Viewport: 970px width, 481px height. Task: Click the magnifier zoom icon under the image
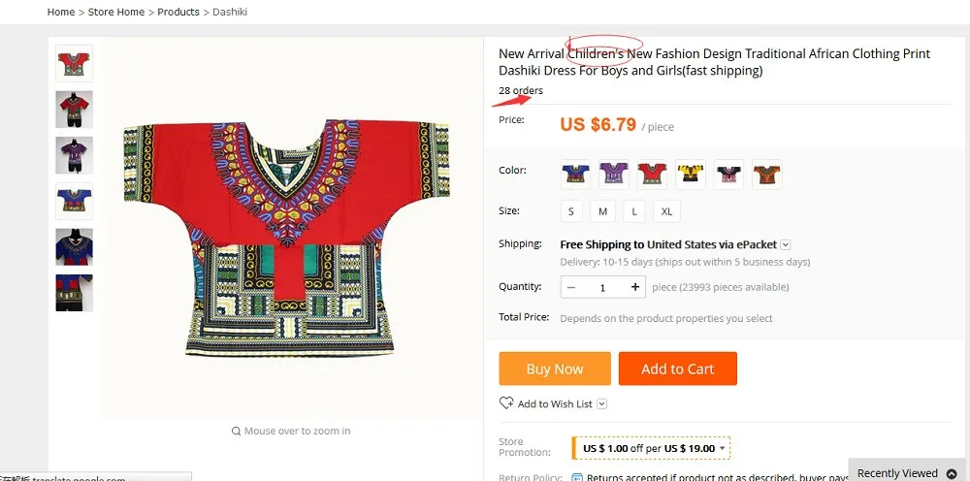coord(236,431)
